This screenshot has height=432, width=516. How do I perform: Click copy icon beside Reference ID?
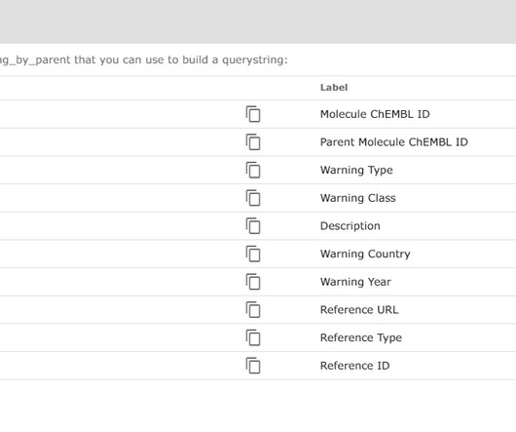click(x=253, y=366)
